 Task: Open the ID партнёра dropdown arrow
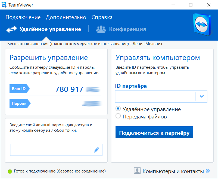[202, 96]
